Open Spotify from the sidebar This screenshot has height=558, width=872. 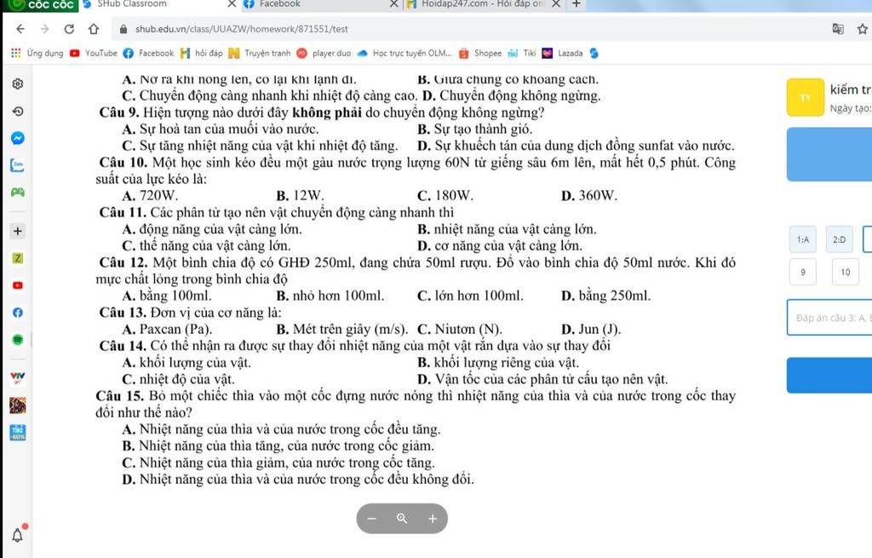pyautogui.click(x=18, y=339)
